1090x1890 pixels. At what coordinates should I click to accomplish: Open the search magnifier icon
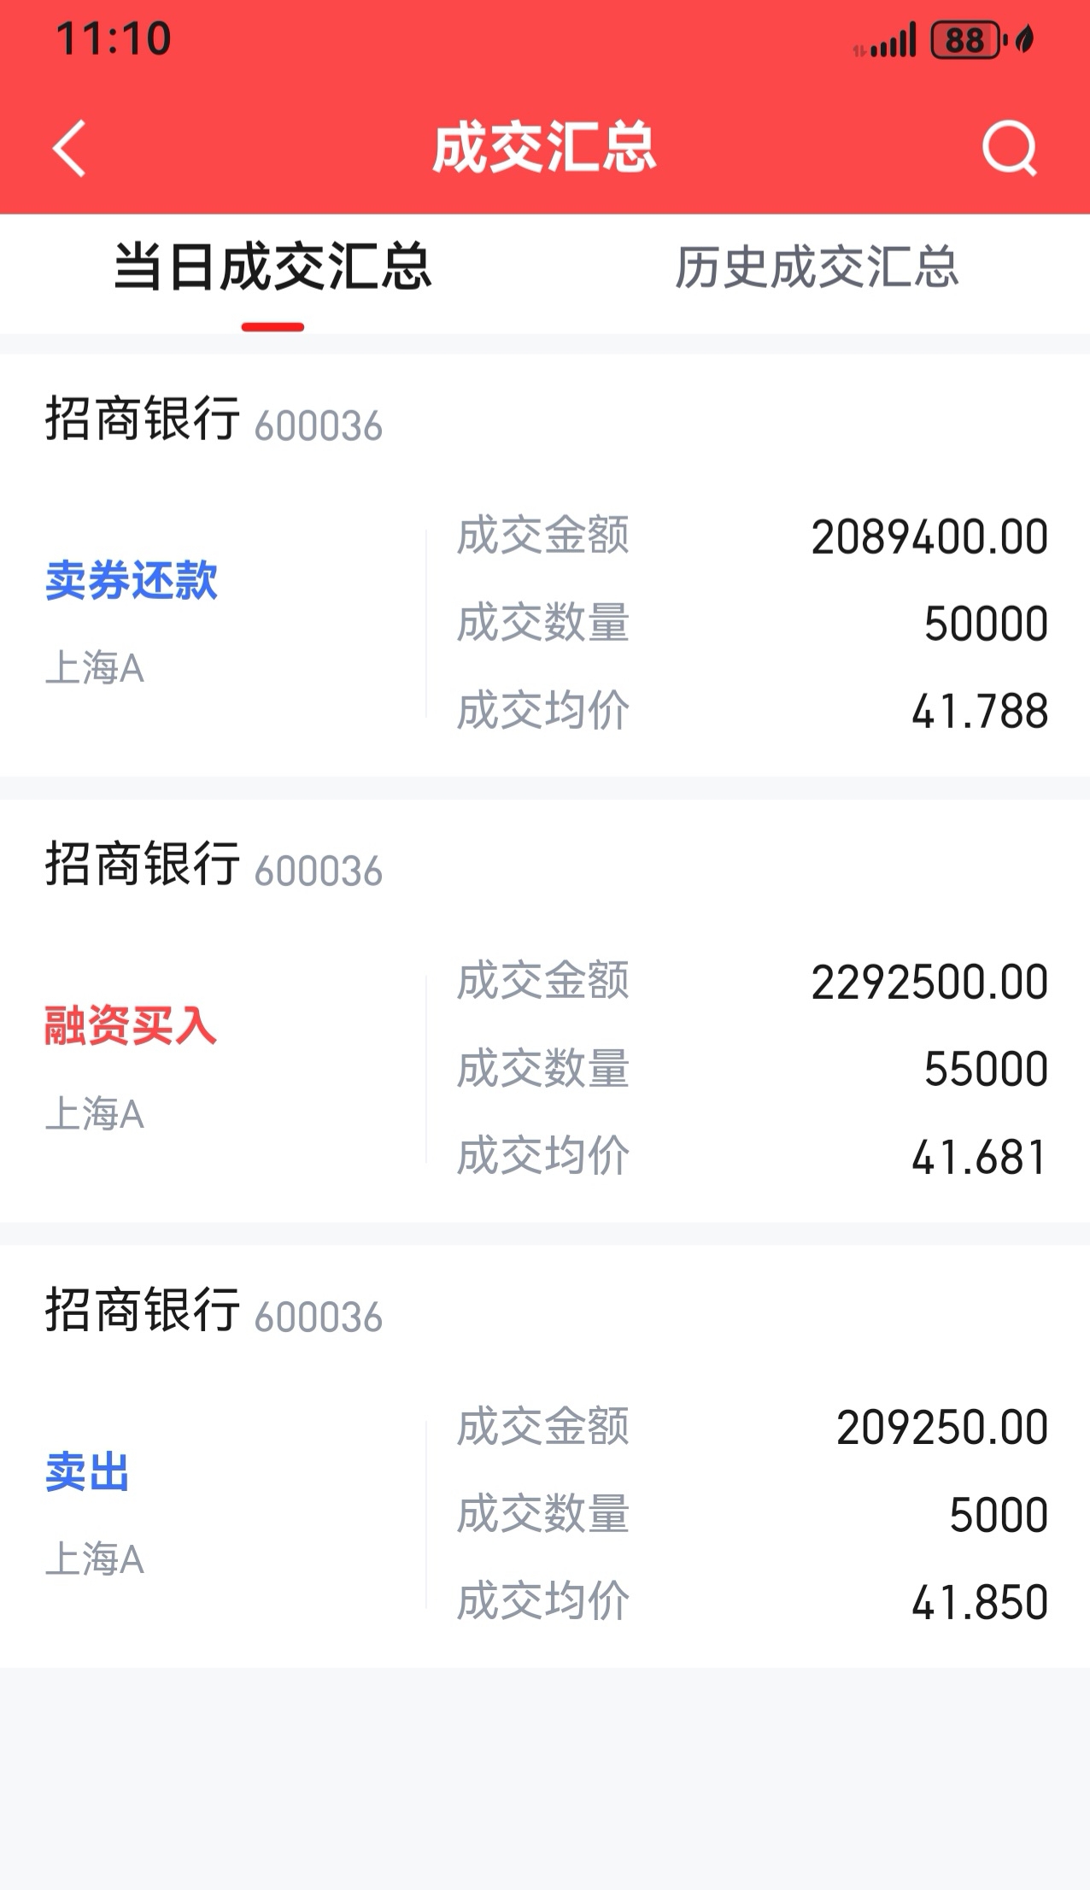point(1010,149)
